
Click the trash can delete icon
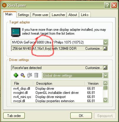pos(36,75)
